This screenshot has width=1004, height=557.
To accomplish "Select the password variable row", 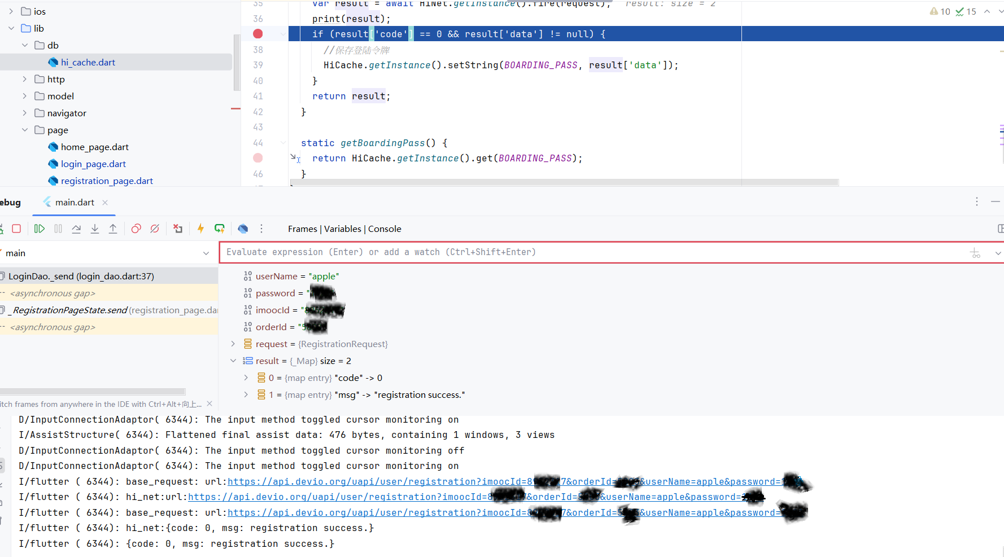I will pyautogui.click(x=289, y=293).
